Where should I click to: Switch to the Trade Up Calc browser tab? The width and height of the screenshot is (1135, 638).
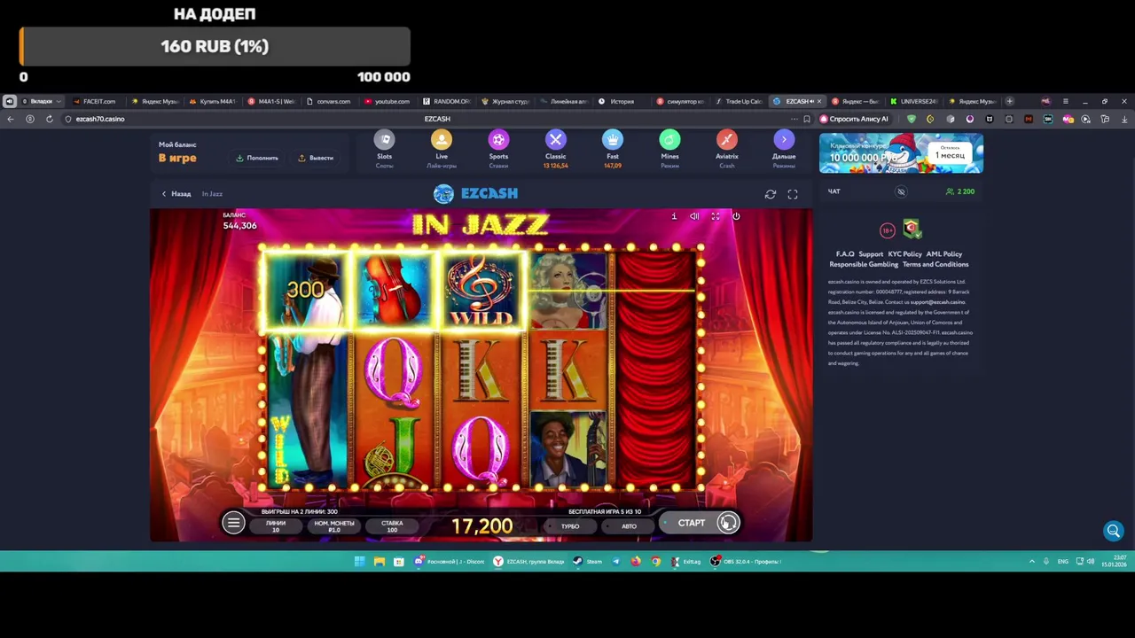click(739, 101)
